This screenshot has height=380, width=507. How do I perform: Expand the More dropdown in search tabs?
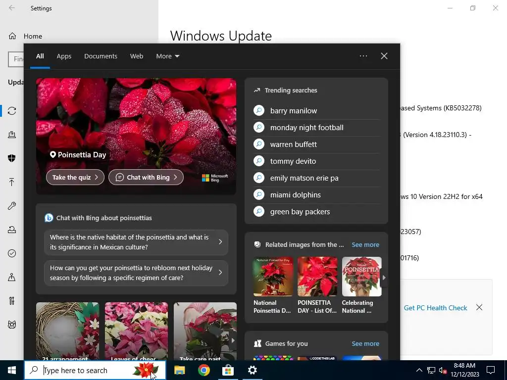(167, 56)
